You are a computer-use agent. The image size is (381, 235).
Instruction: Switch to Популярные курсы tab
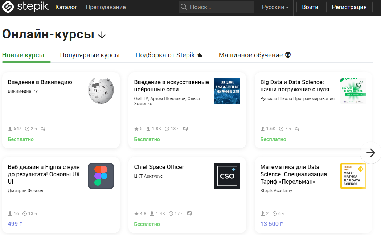[90, 55]
